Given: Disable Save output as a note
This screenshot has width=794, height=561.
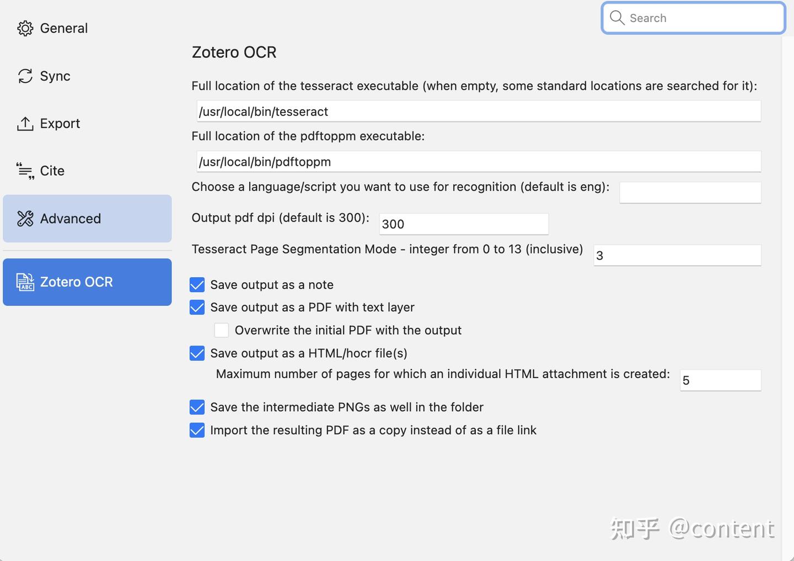Looking at the screenshot, I should 197,285.
